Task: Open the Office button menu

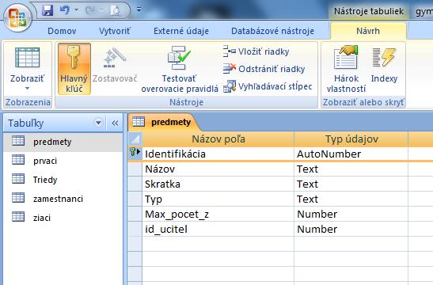Action: click(17, 18)
